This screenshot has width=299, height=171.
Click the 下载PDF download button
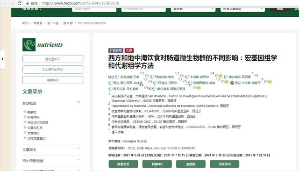tap(157, 164)
